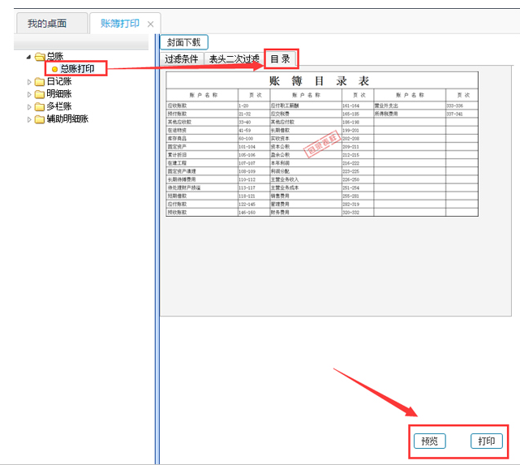Click the 账簿目录表 title
Viewport: 520px width, 465px height.
point(319,81)
